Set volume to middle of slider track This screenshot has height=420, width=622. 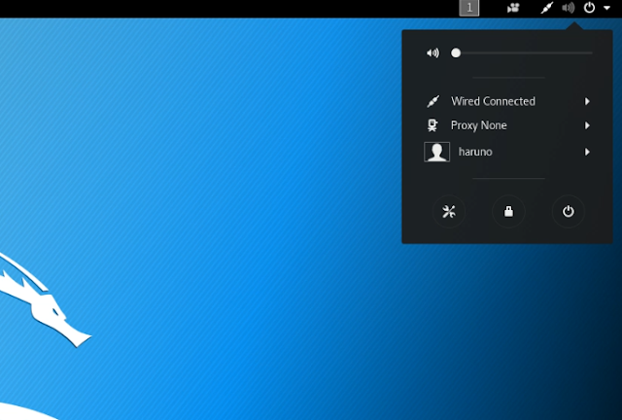[x=522, y=52]
